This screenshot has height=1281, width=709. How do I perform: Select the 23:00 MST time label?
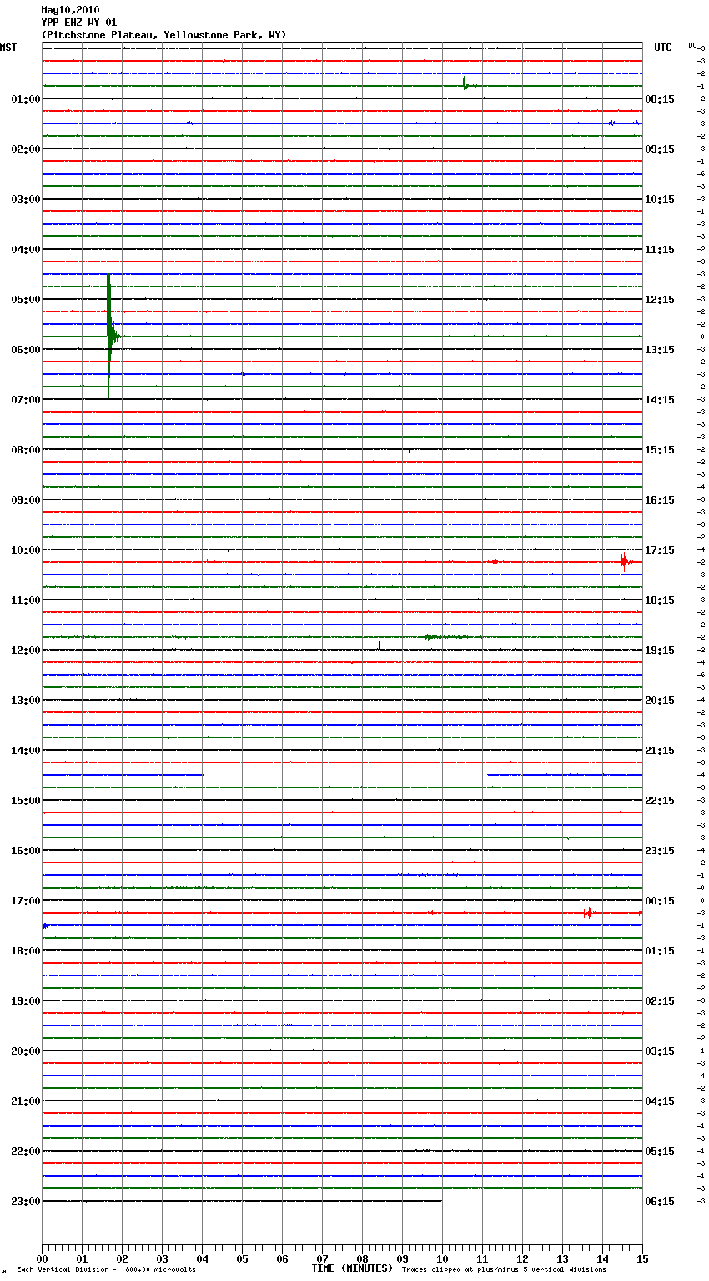(25, 1201)
